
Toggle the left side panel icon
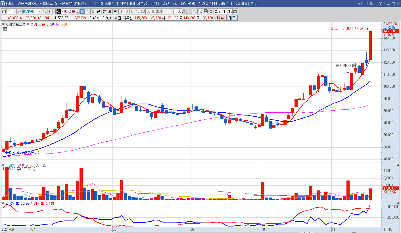[x=4, y=11]
